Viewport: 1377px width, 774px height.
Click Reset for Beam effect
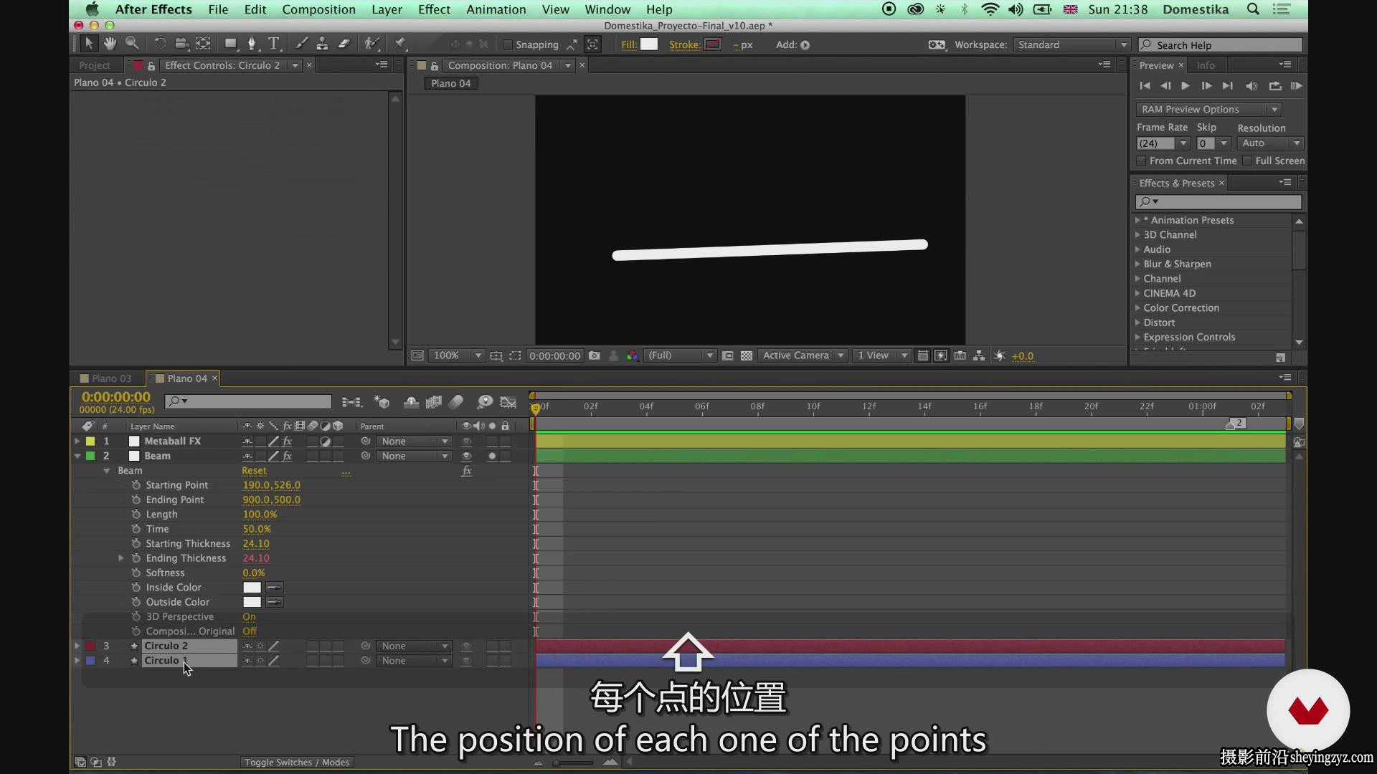click(x=254, y=471)
